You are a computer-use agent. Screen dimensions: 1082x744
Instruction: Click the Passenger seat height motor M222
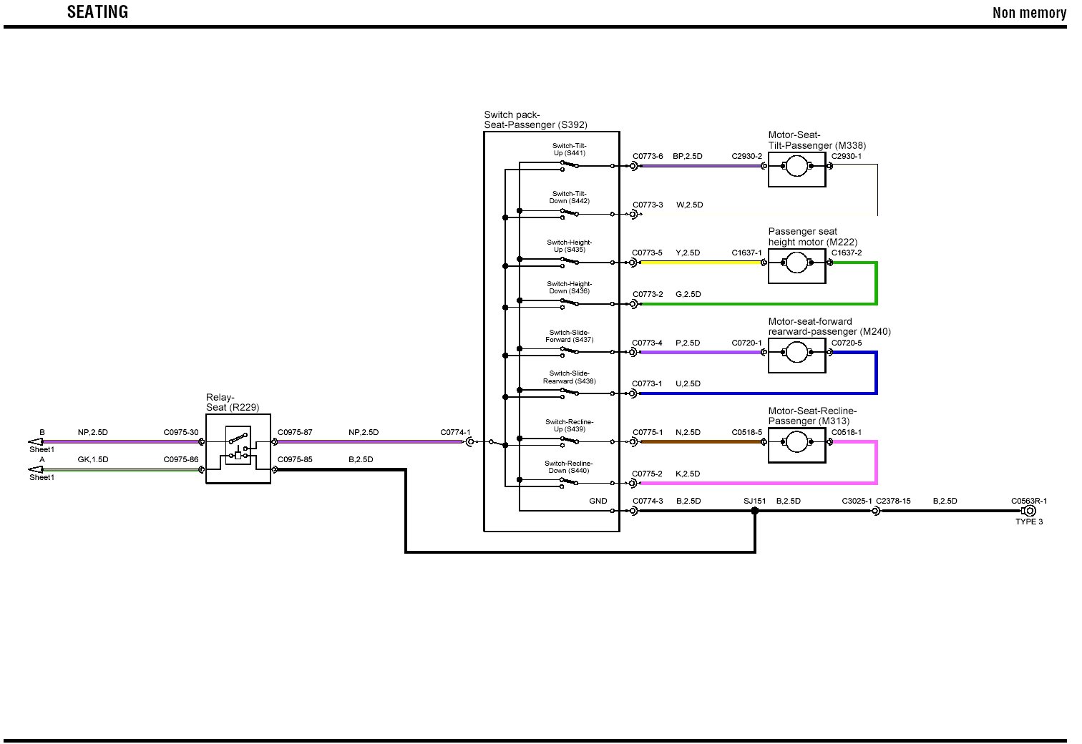(796, 263)
